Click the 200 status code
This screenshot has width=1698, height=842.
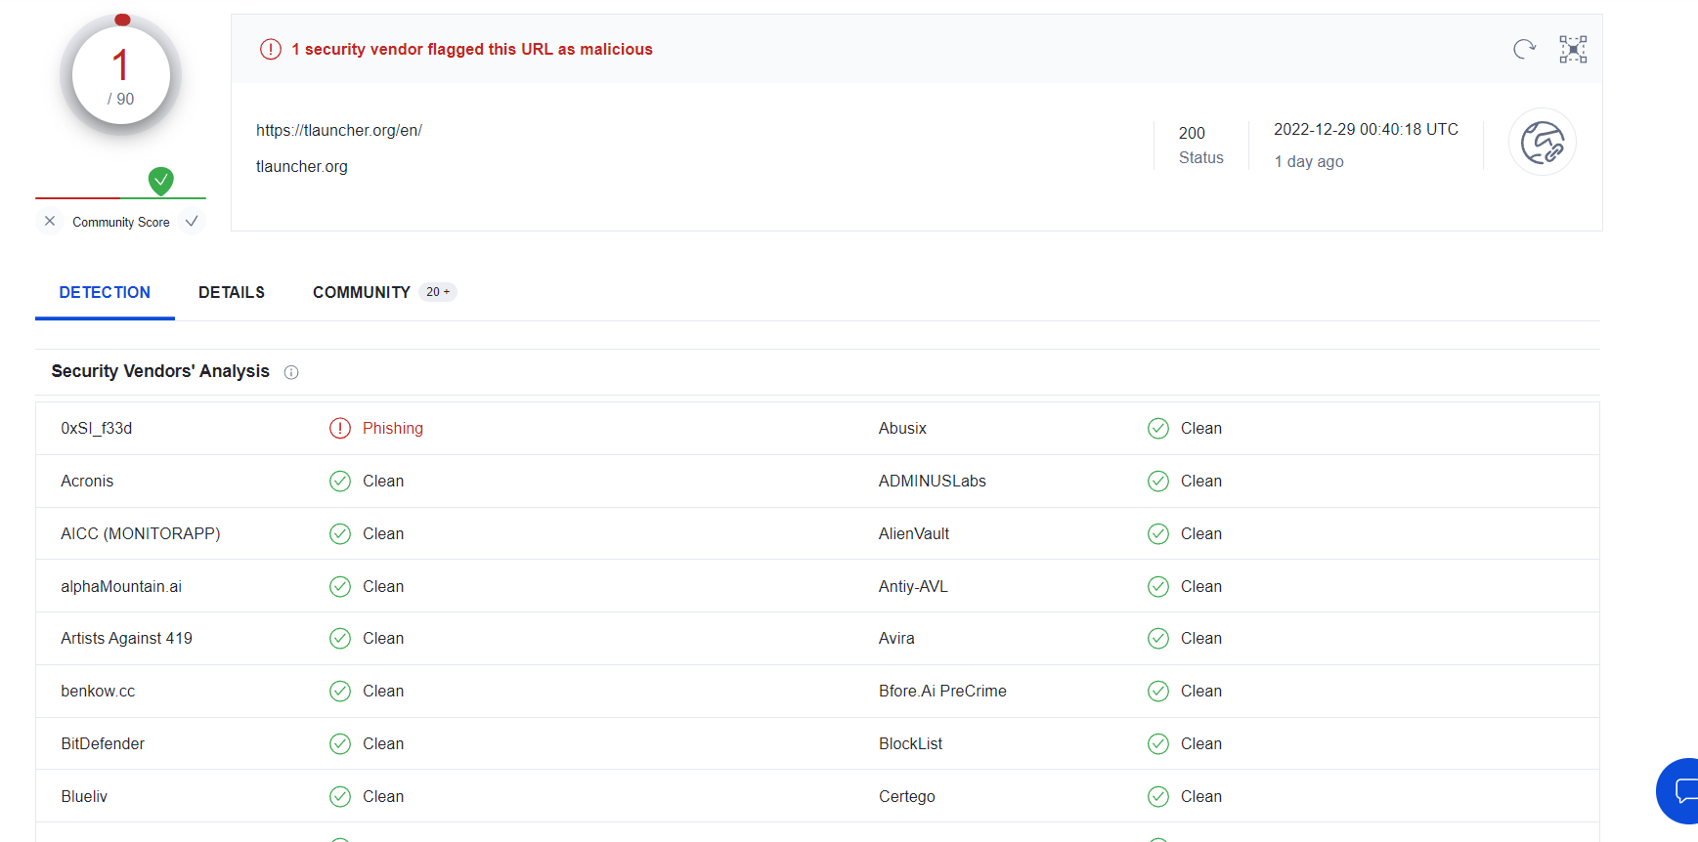(1192, 134)
